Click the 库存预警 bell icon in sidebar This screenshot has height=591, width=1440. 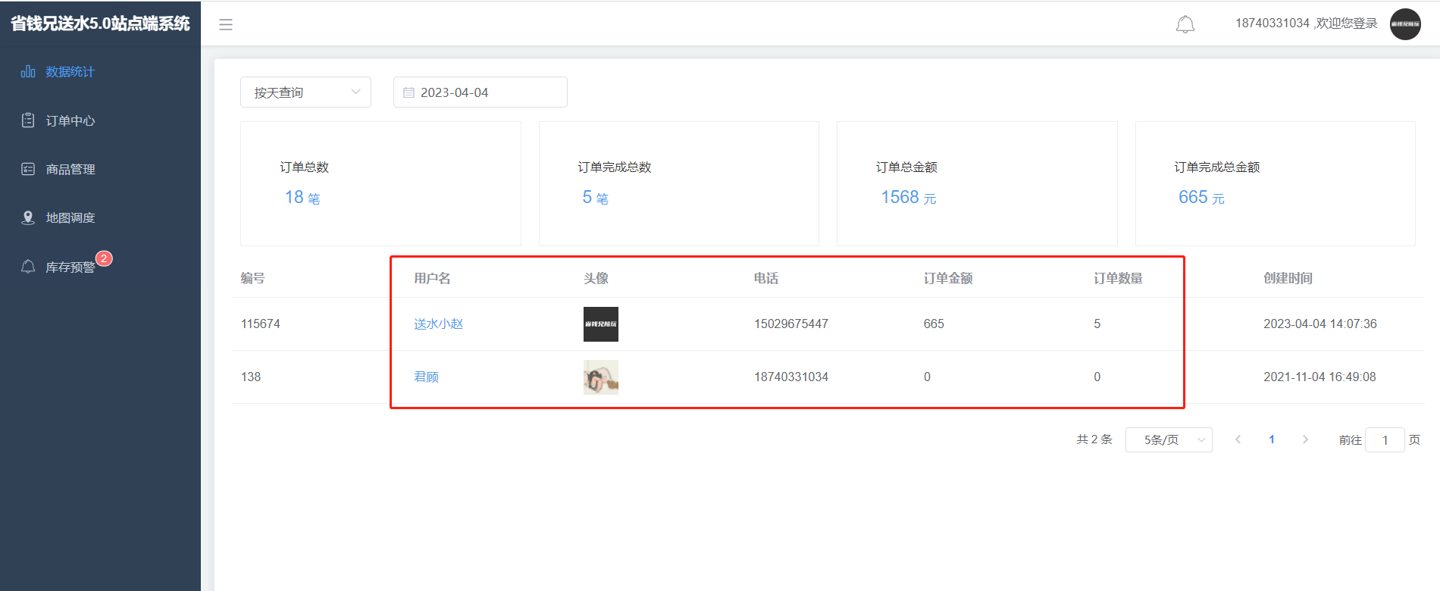tap(28, 267)
